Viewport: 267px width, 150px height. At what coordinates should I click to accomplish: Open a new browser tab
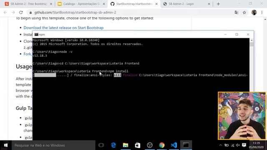click(218, 4)
